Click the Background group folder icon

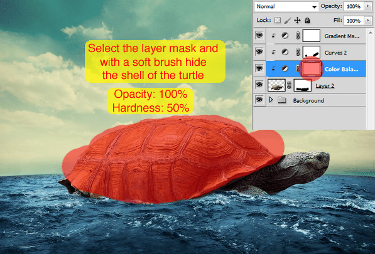pyautogui.click(x=282, y=100)
